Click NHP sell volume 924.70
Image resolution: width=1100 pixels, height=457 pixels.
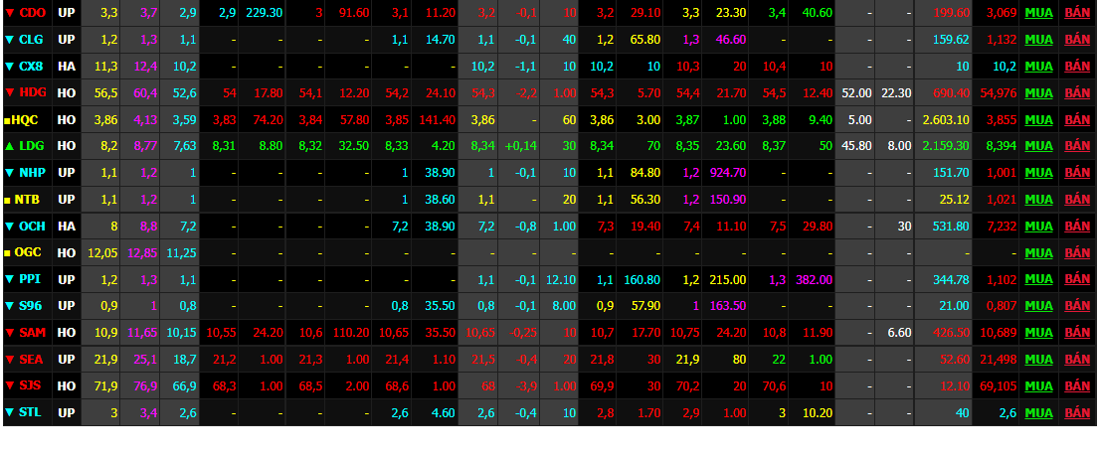point(727,173)
